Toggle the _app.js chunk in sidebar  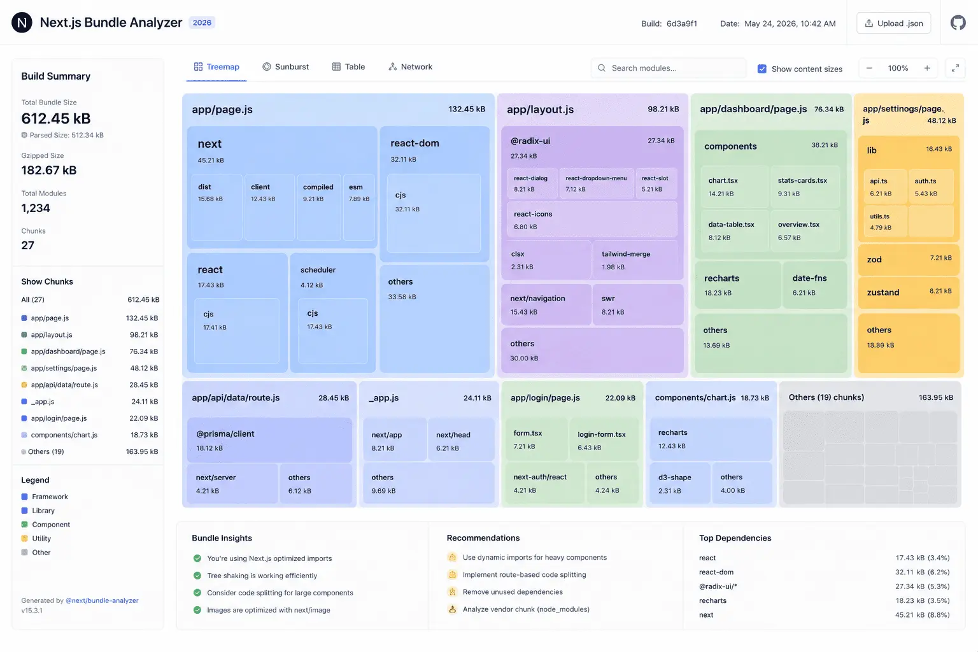tap(90, 402)
